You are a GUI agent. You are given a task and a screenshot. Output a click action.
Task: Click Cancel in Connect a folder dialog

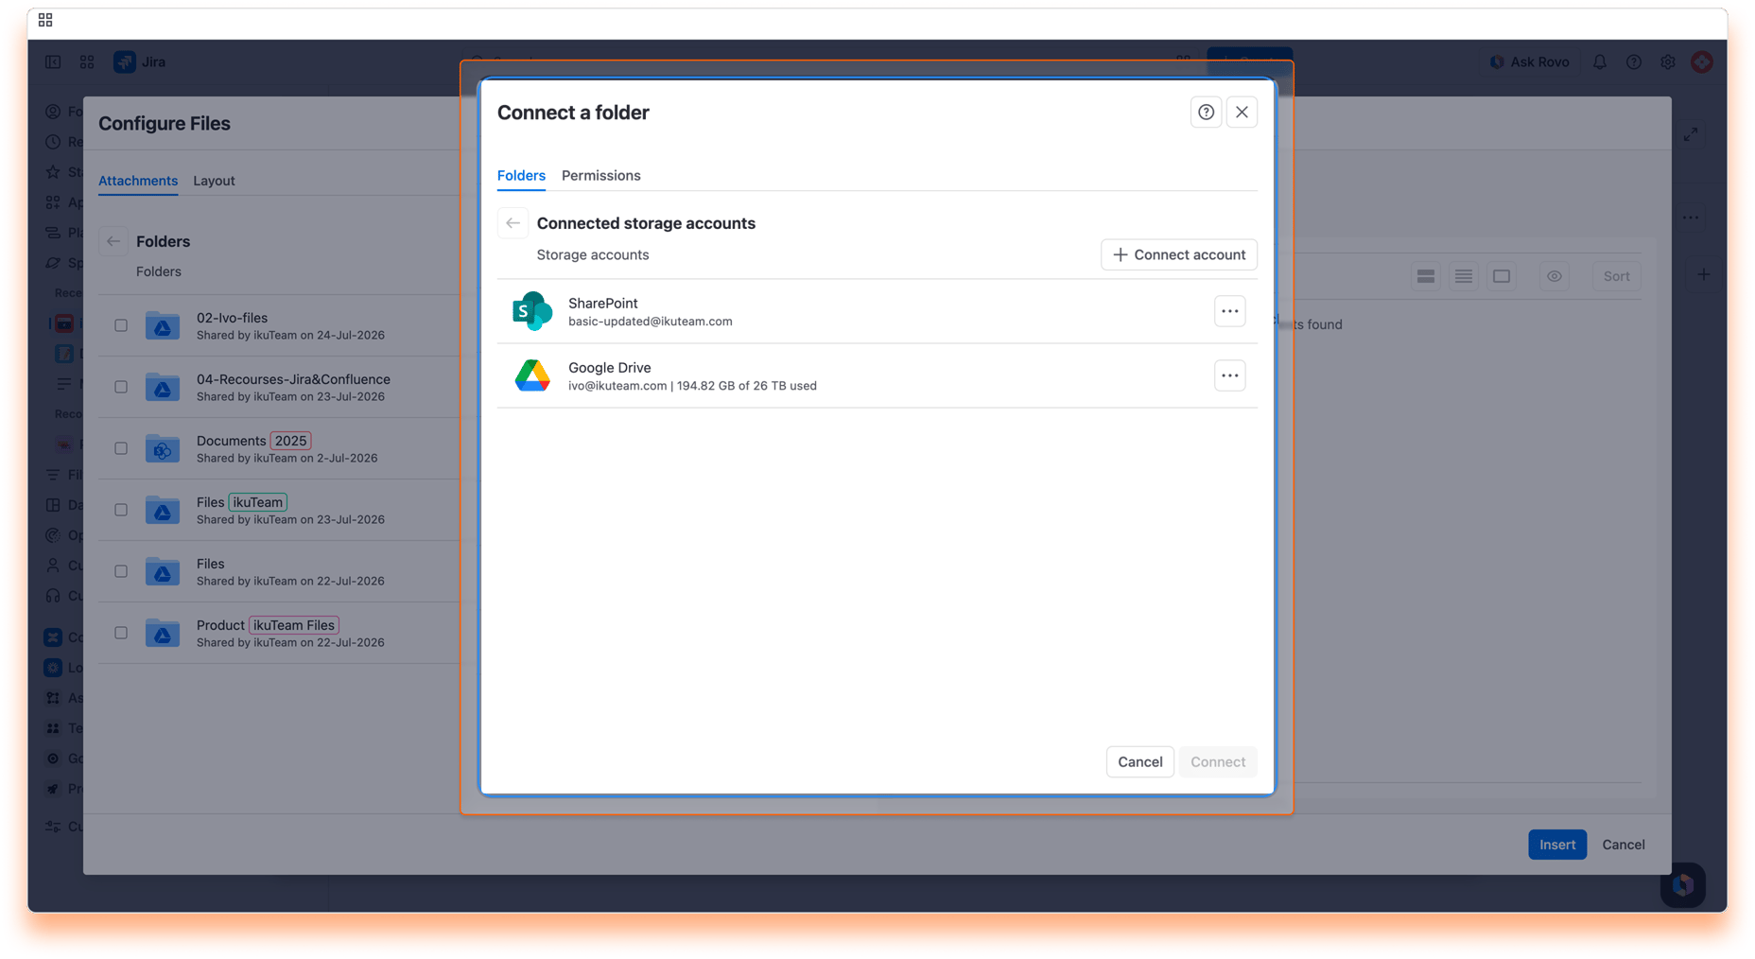(1140, 761)
